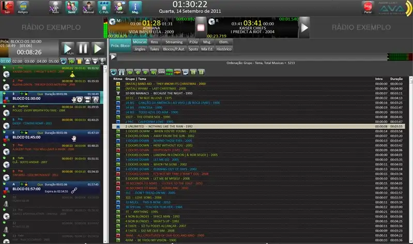Click the Sair exit icon

click(7, 7)
